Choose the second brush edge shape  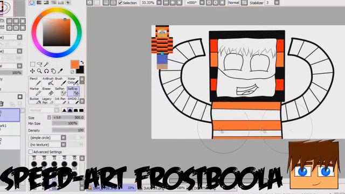pos(70,110)
